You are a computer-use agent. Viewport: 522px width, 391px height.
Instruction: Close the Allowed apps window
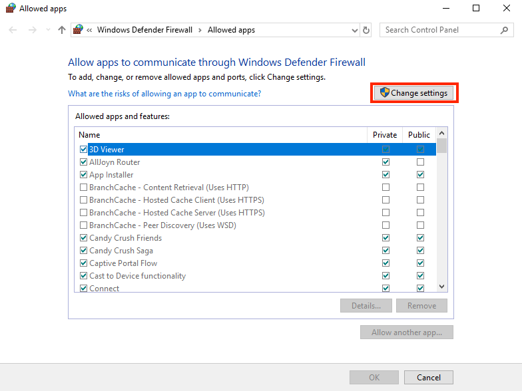(x=506, y=8)
